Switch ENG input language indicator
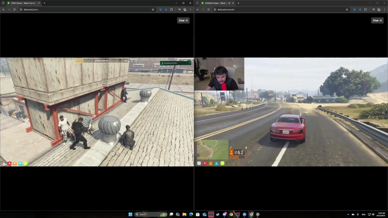Screen dimensions: 388x218 point(363,214)
